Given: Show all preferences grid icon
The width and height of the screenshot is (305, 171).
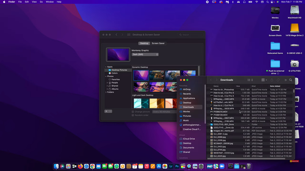Looking at the screenshot, I should (x=128, y=35).
